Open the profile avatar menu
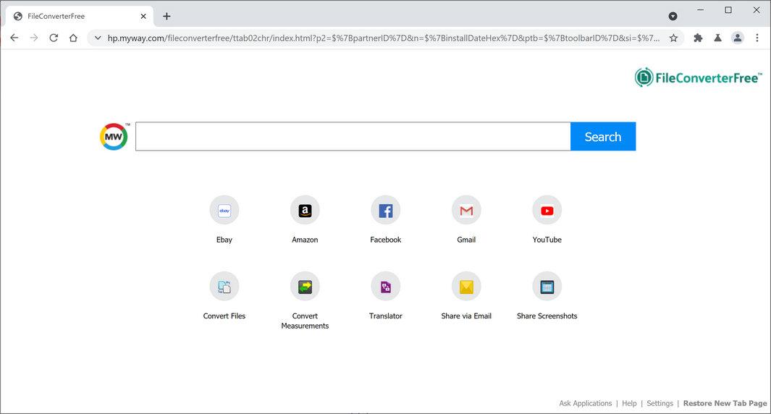 coord(738,38)
